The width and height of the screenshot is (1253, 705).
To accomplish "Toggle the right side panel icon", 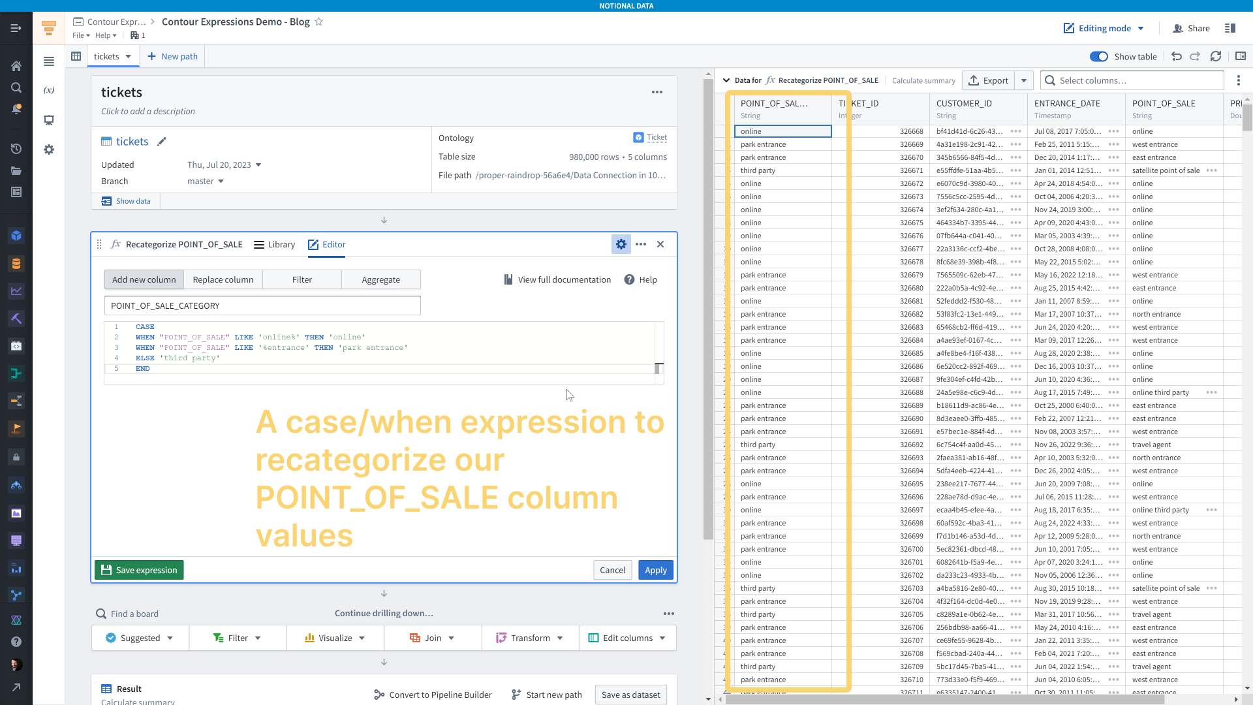I will click(x=1241, y=56).
